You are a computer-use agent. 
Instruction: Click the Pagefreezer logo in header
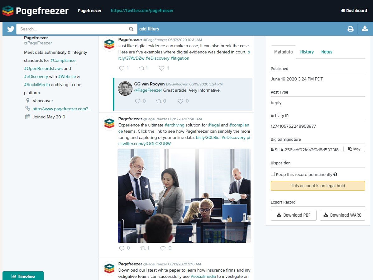pos(35,11)
